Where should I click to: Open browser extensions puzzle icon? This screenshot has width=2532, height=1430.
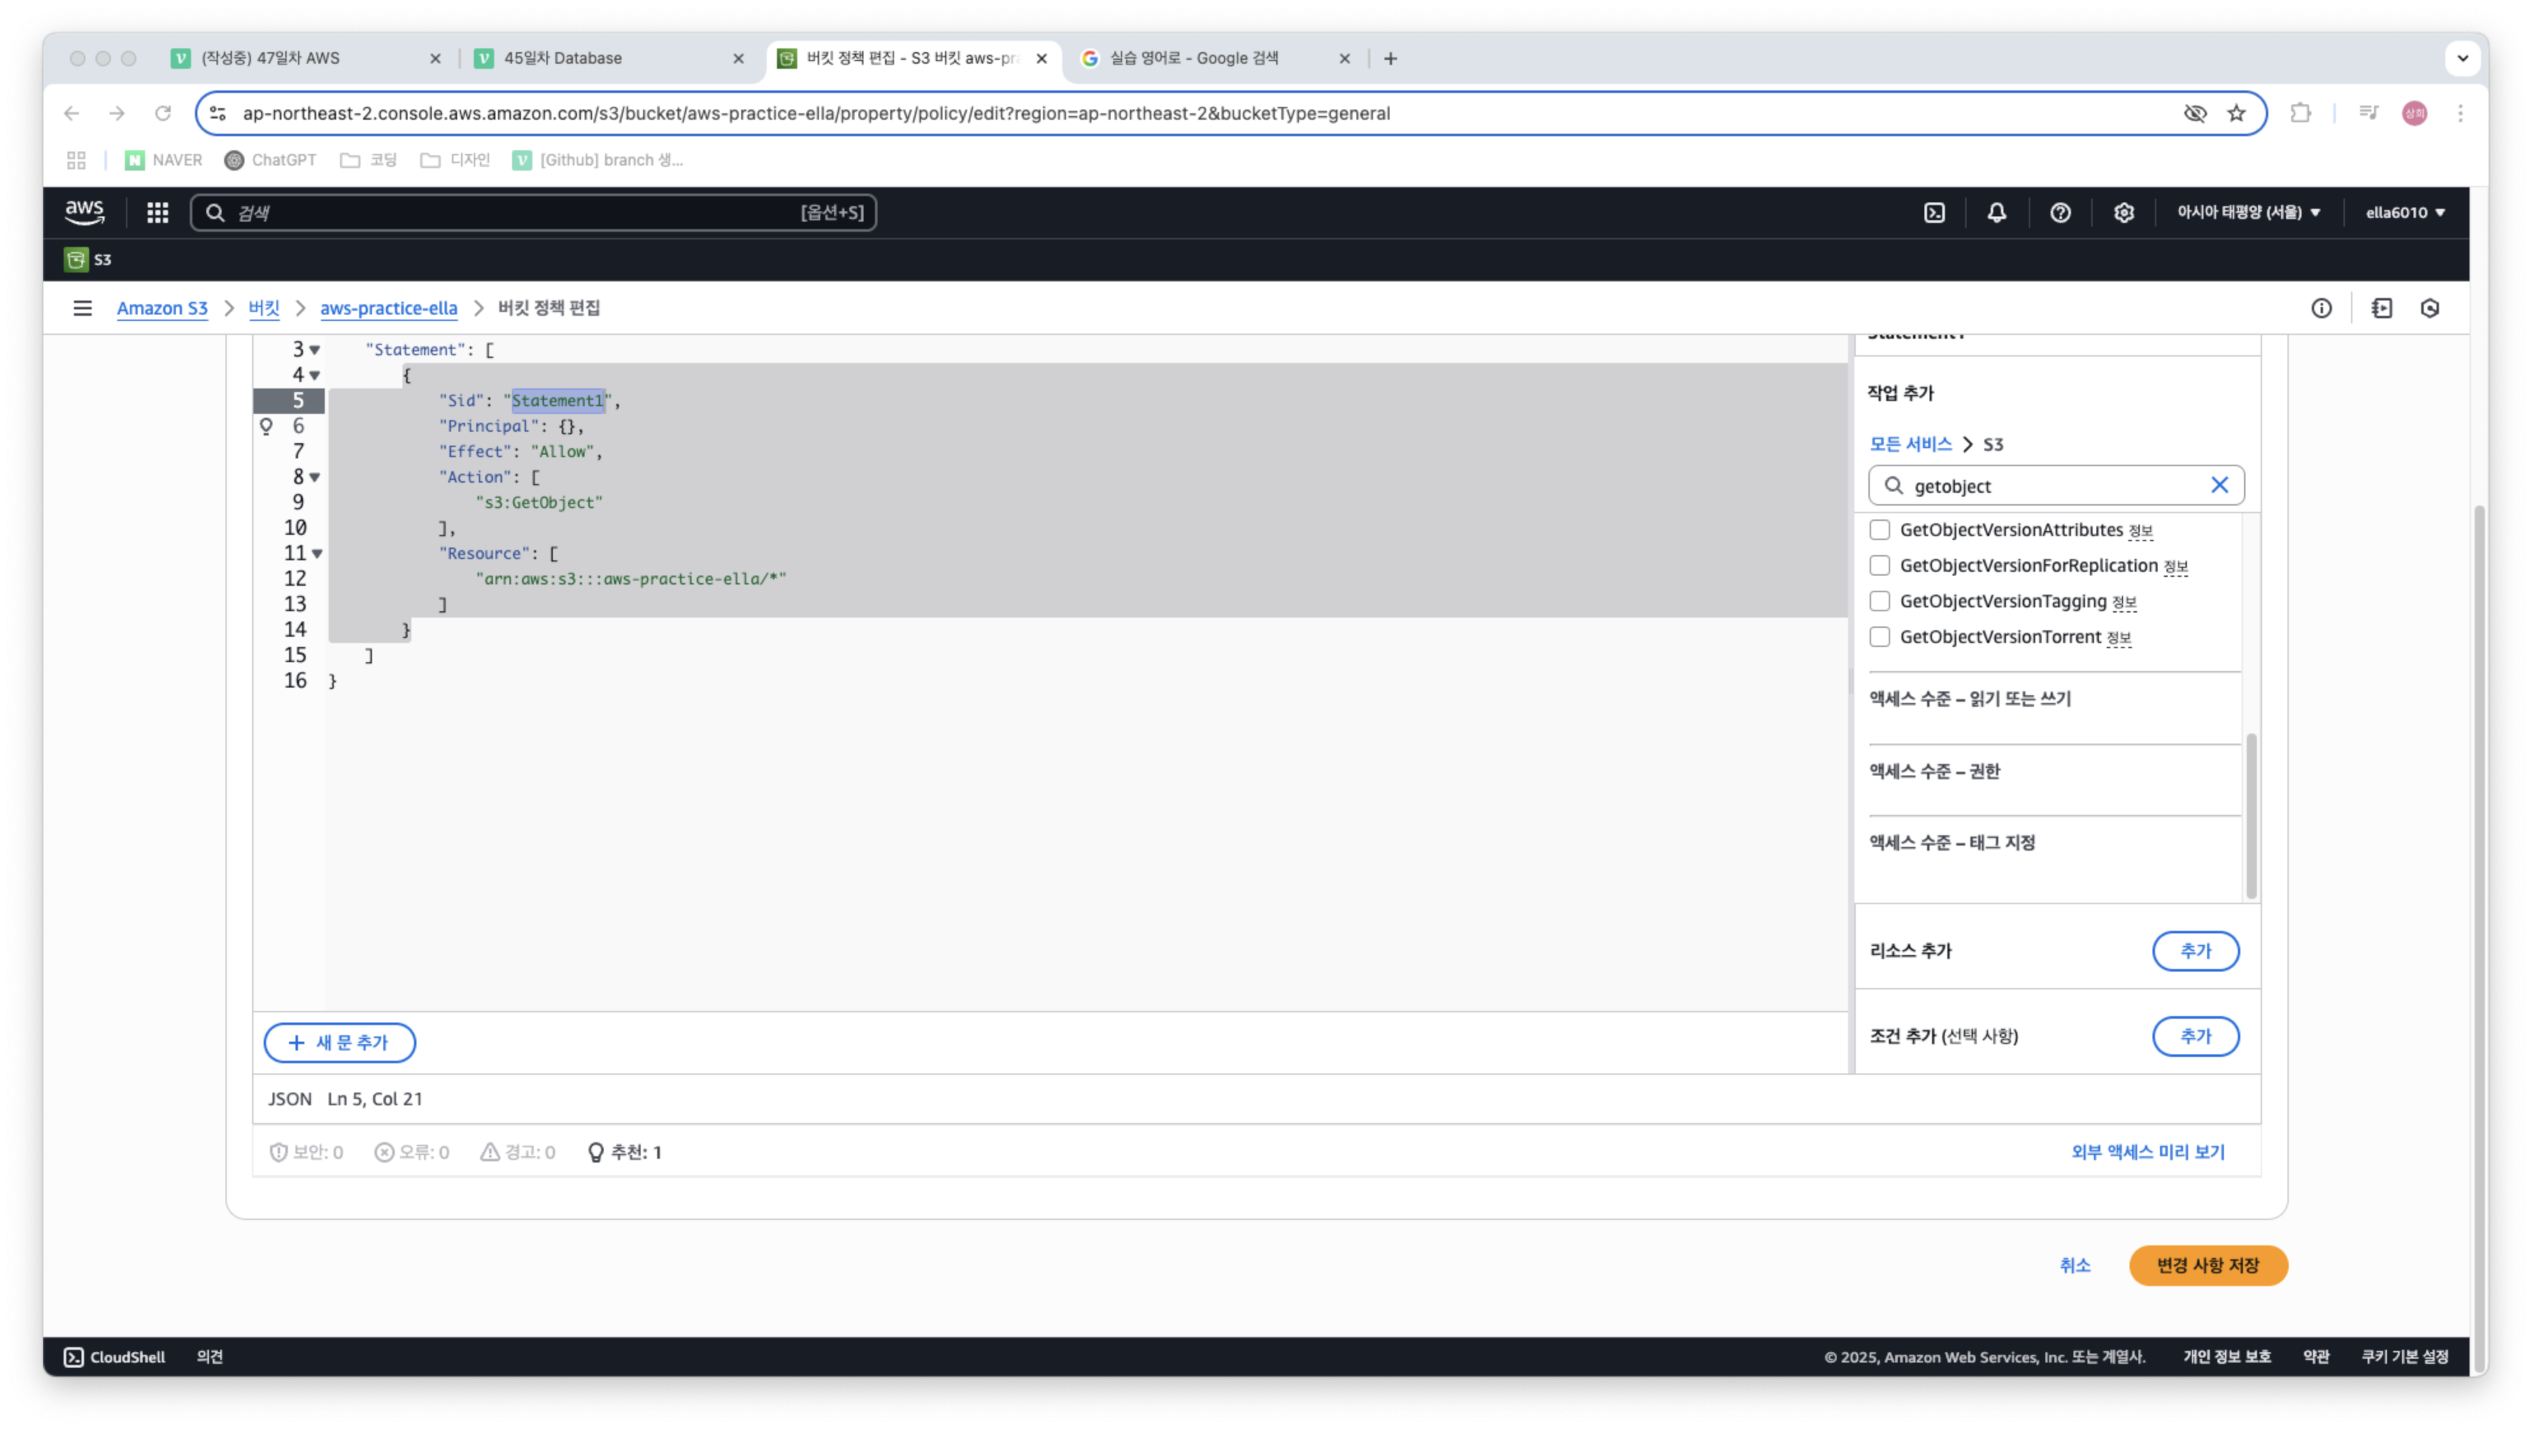point(2300,113)
